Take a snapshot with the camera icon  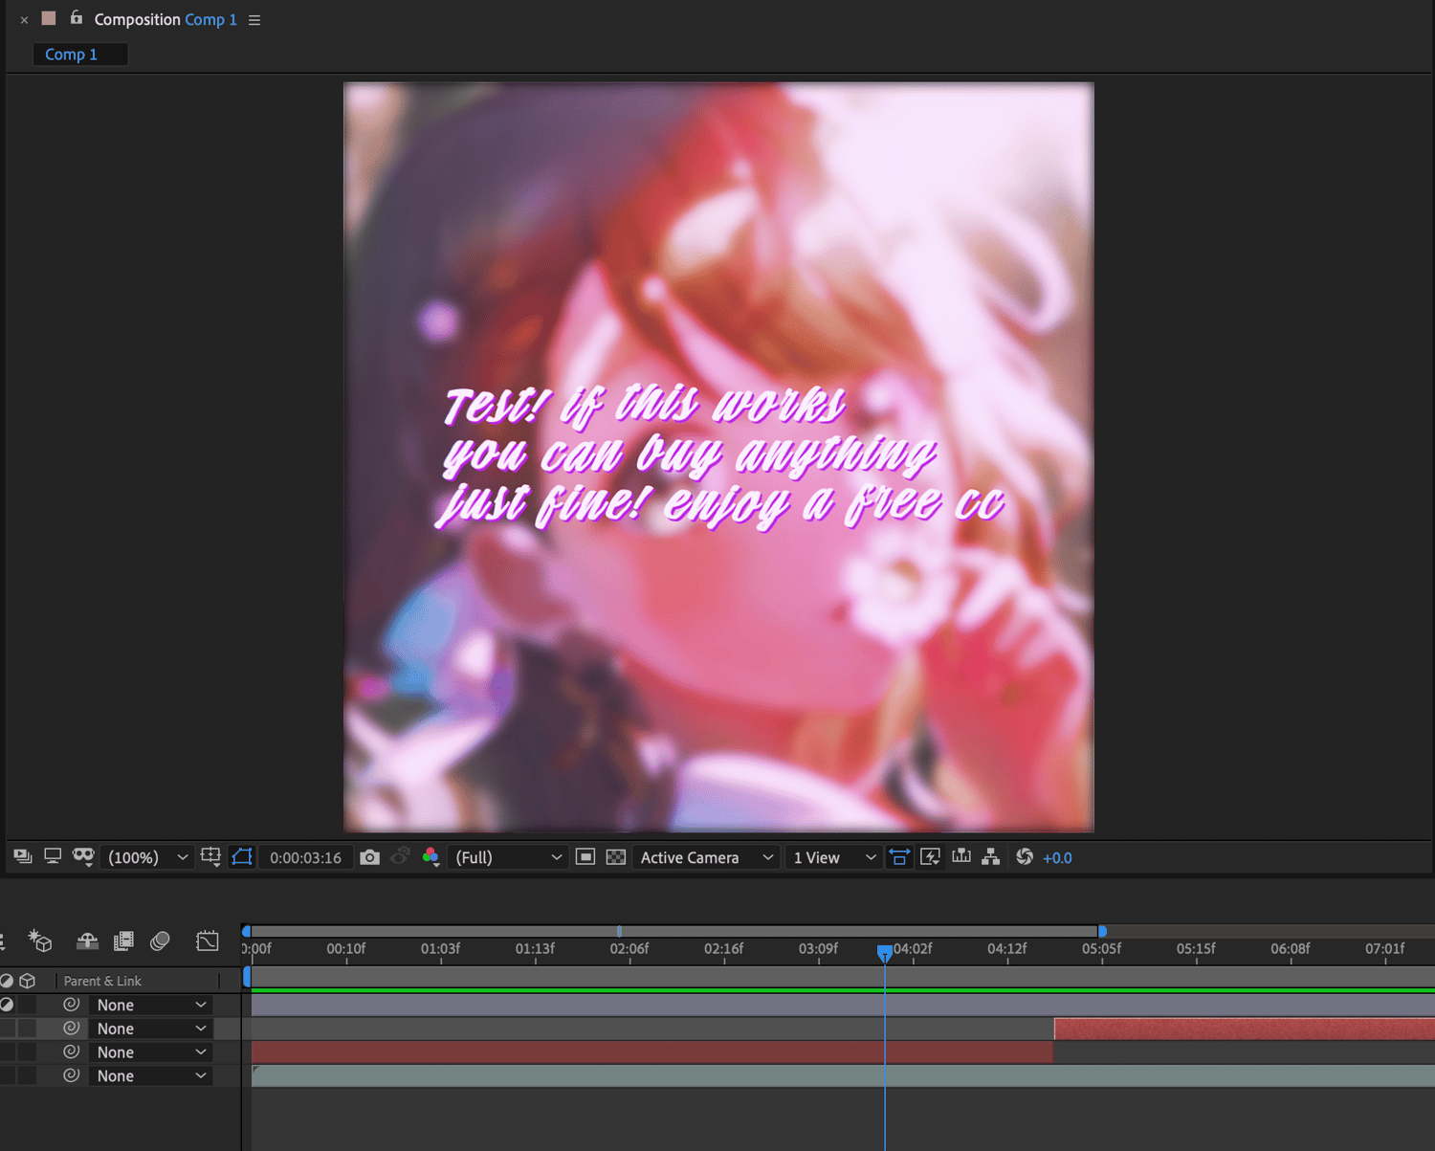[370, 857]
